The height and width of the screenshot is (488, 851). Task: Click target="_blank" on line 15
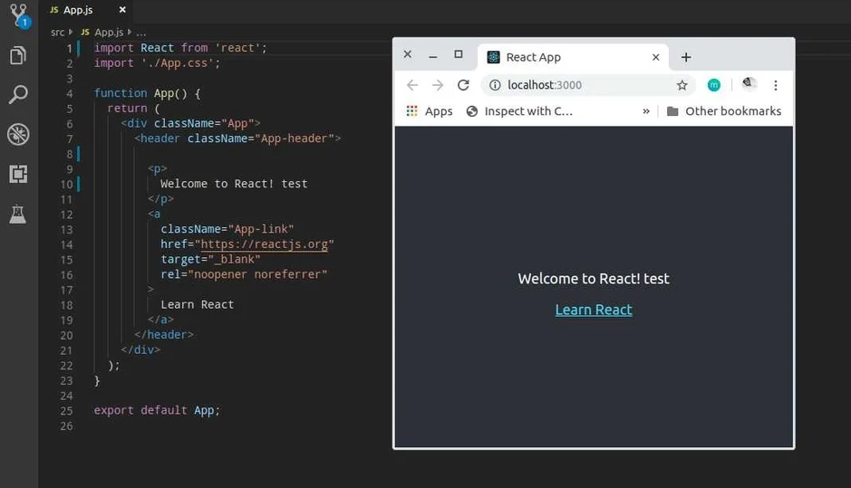210,259
